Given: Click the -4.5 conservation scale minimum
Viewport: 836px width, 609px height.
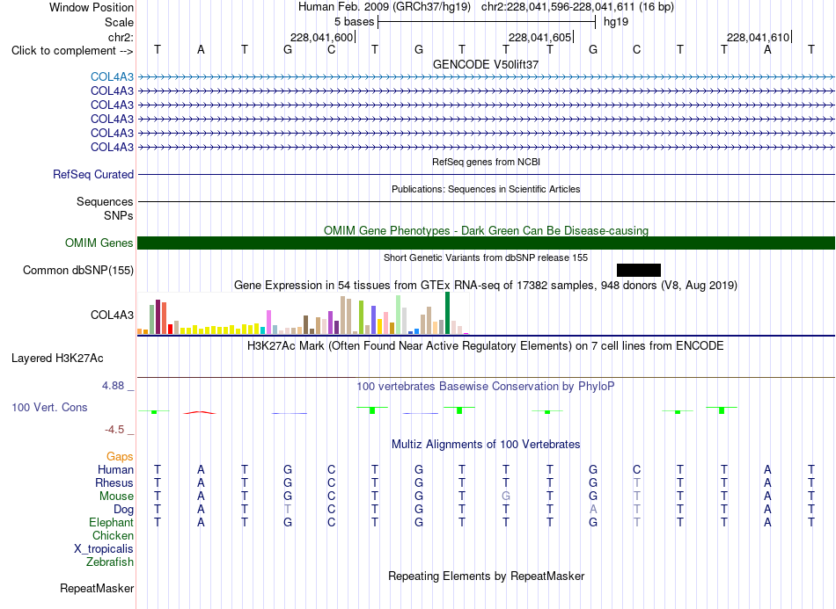Looking at the screenshot, I should click(114, 430).
